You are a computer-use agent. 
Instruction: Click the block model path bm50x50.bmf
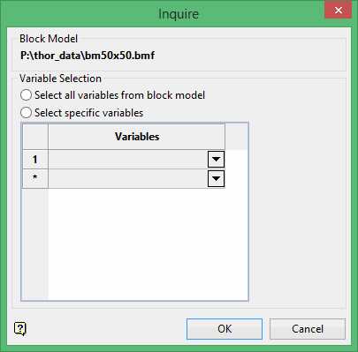pyautogui.click(x=88, y=56)
